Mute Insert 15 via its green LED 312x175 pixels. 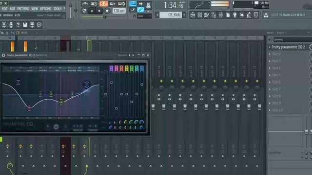pos(172,81)
